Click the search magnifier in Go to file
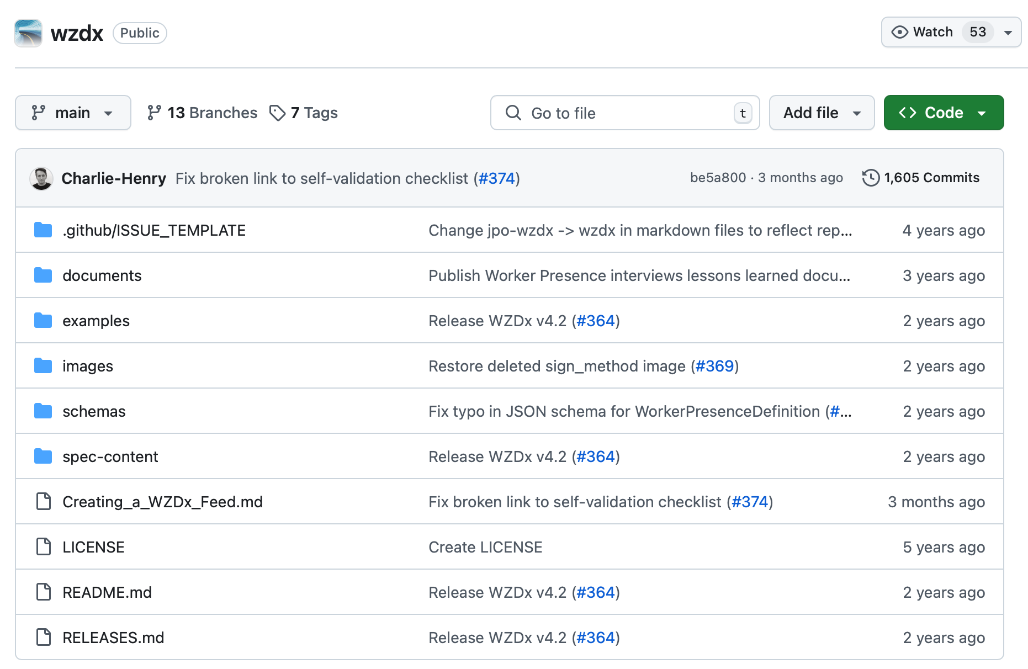This screenshot has height=669, width=1028. click(x=513, y=113)
